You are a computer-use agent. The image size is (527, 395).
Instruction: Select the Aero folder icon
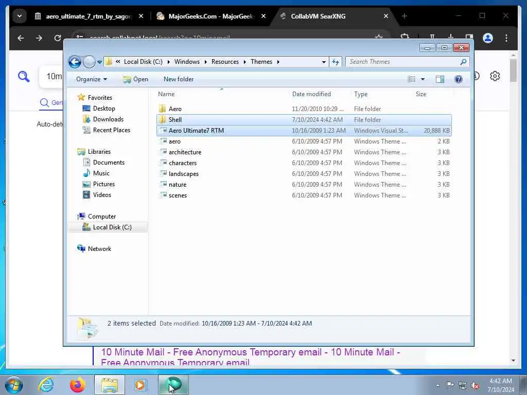[163, 109]
